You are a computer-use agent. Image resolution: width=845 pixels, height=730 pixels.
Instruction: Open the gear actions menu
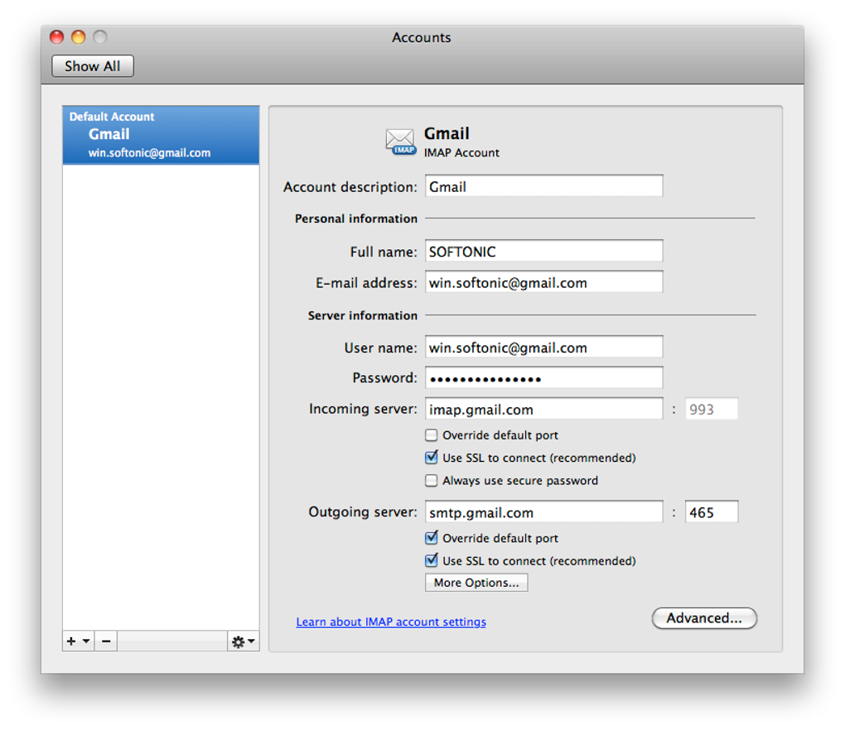click(x=243, y=641)
